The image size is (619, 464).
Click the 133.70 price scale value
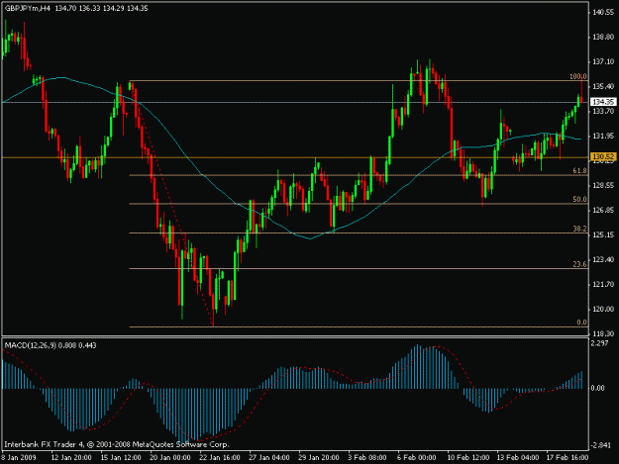coord(603,111)
